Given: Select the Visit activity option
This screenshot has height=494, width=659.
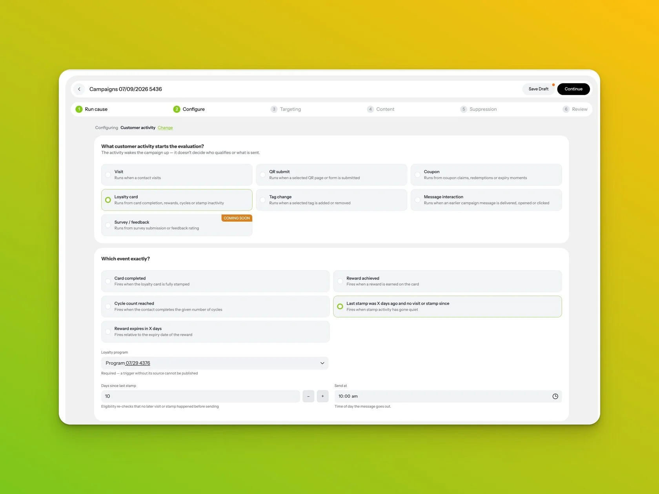Looking at the screenshot, I should click(x=177, y=175).
